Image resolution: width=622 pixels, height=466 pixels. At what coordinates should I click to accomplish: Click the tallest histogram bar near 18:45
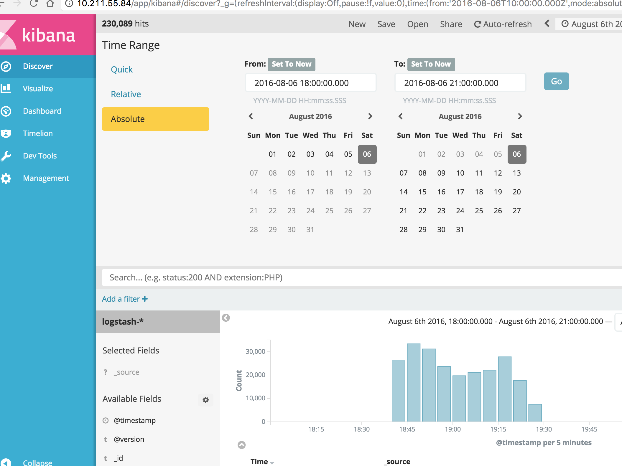click(x=413, y=382)
